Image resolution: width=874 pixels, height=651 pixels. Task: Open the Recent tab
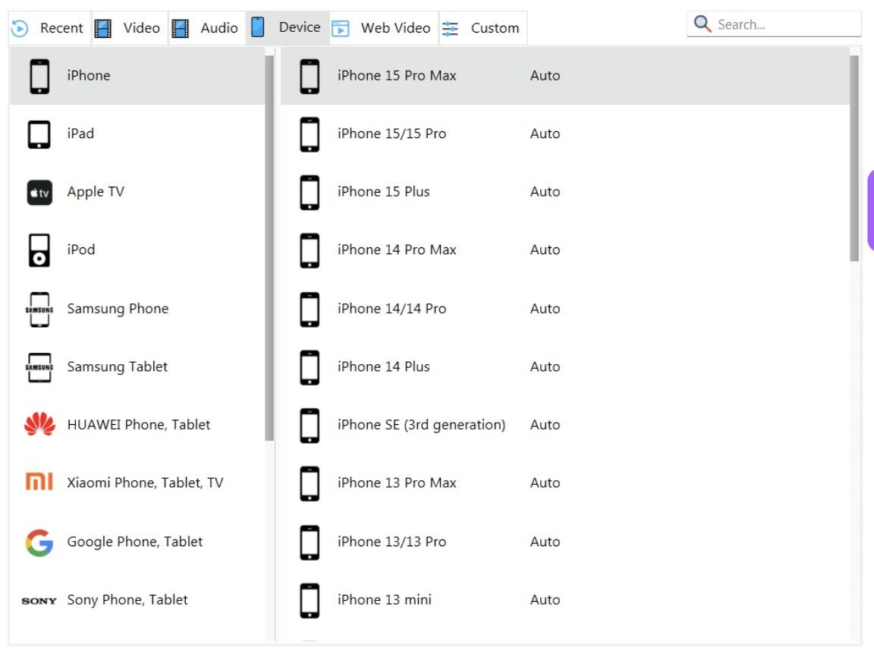coord(49,28)
